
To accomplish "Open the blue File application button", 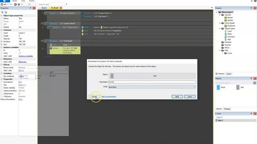I will point(5,1).
